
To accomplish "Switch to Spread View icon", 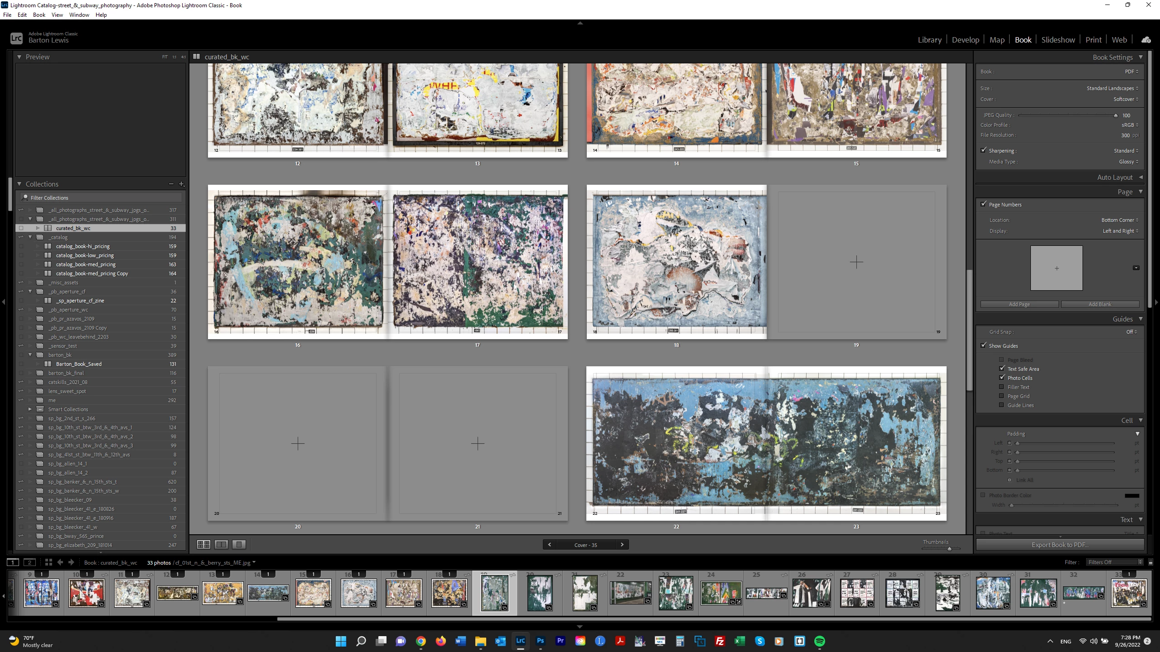I will [221, 544].
